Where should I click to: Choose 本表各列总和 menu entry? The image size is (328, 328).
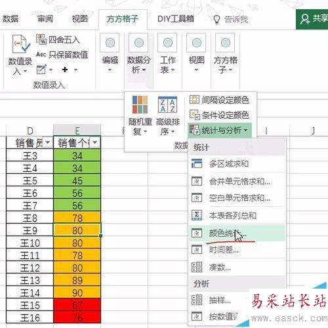[x=237, y=215]
